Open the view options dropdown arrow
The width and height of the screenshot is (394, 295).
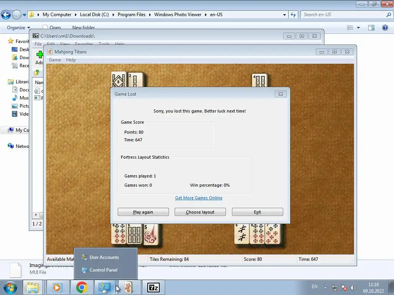pyautogui.click(x=358, y=28)
